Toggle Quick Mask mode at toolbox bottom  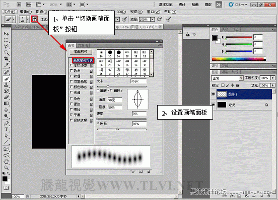coord(6,188)
